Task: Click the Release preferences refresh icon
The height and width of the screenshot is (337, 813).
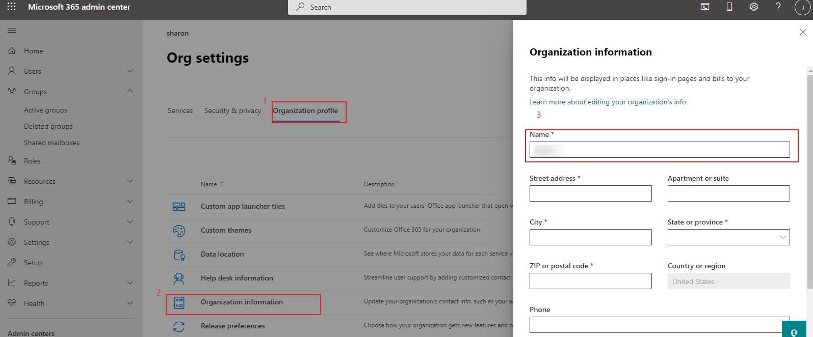Action: [179, 326]
